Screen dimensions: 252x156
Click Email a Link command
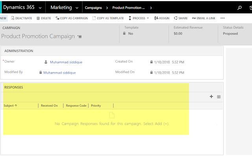coord(204,18)
